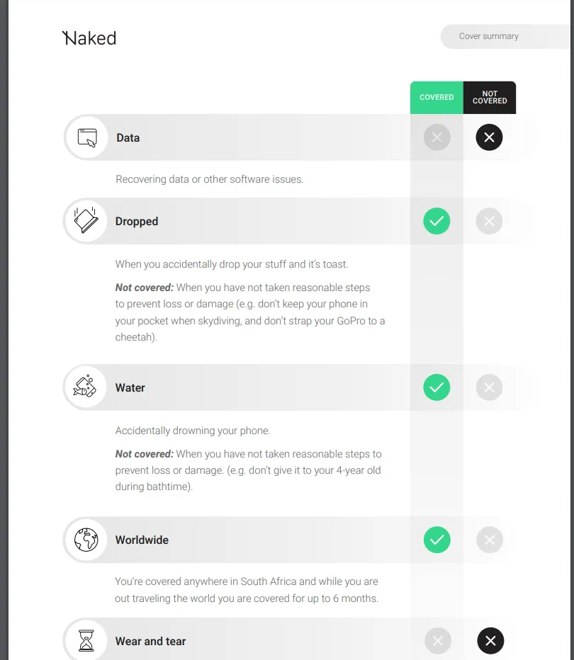The image size is (574, 660).
Task: Click the grey X beside Dropped checkmark
Action: click(x=489, y=221)
